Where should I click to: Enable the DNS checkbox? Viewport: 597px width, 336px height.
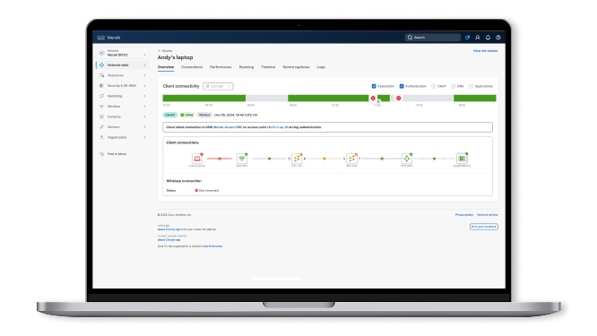[453, 86]
